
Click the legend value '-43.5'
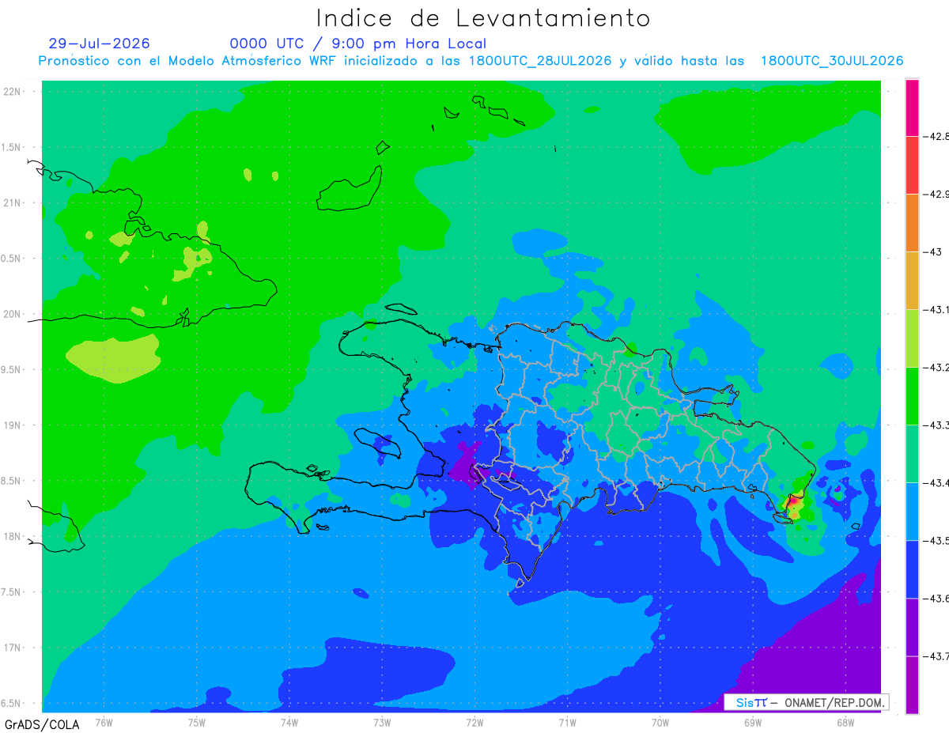point(936,541)
